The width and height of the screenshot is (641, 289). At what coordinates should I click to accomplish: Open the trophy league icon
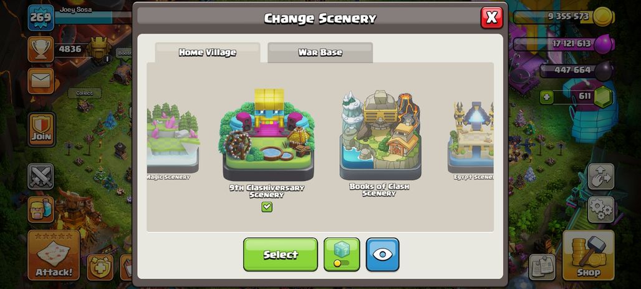(41, 49)
